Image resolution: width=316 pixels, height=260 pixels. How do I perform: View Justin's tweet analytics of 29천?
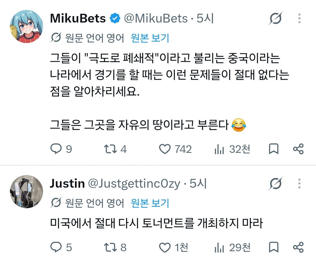(232, 247)
